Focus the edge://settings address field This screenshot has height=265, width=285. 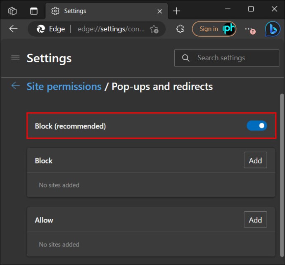coord(111,29)
